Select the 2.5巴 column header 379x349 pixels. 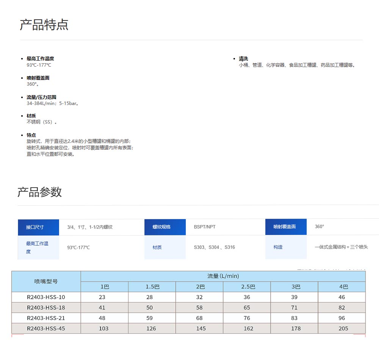point(247,287)
